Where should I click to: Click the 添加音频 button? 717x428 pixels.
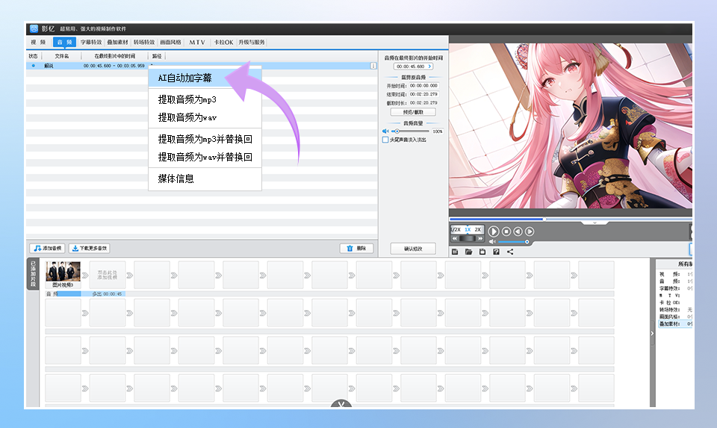(x=47, y=248)
